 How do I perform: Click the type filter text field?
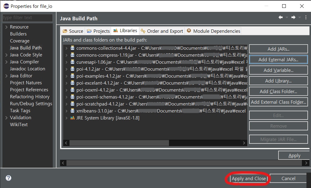(x=28, y=18)
